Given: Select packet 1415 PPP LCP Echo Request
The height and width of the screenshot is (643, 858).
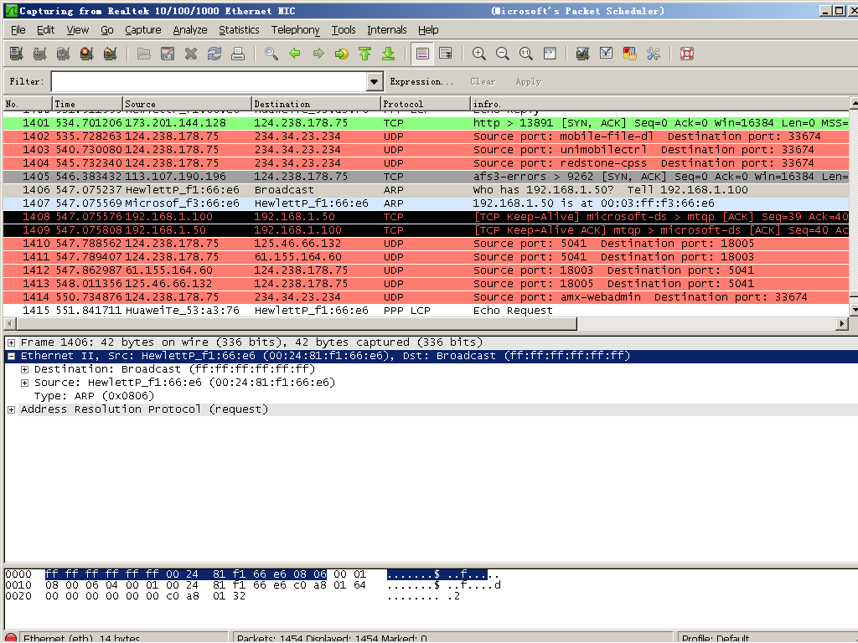Looking at the screenshot, I should 426,311.
